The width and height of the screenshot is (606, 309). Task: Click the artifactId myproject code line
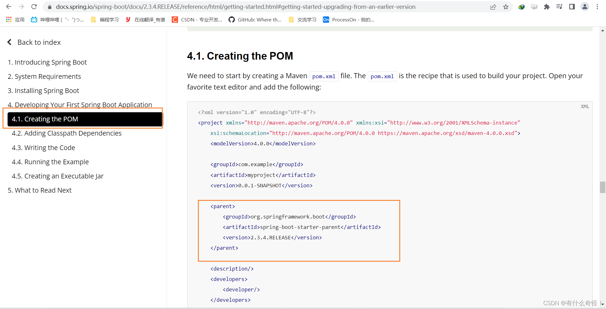point(263,175)
